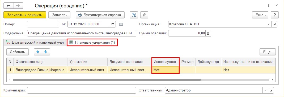
Task: Move row up with blue arrow
Action: (x=38, y=52)
